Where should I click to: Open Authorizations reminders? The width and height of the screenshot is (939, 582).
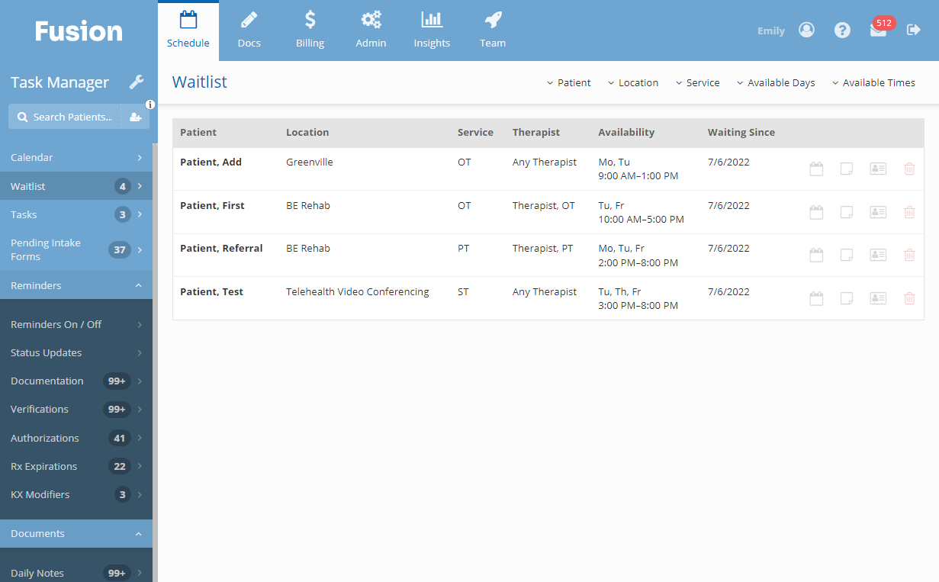[76, 438]
